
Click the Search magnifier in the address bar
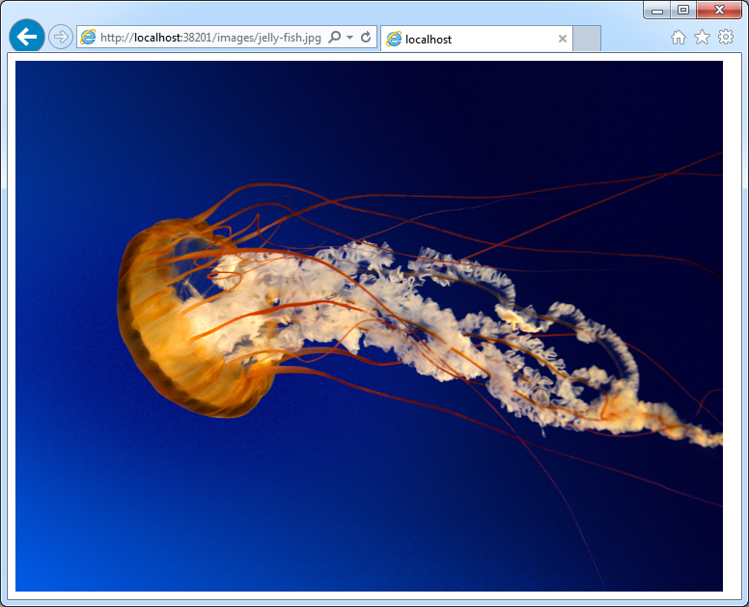tap(335, 38)
